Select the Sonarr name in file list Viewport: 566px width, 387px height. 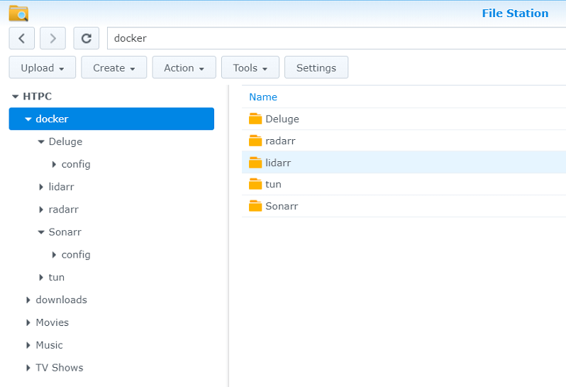pyautogui.click(x=282, y=207)
